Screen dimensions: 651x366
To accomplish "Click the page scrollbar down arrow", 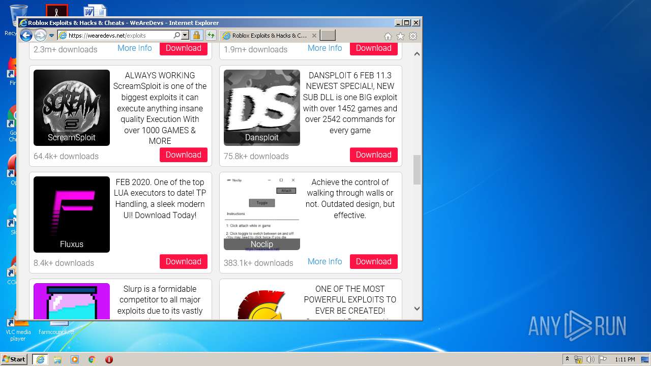I will pos(417,309).
